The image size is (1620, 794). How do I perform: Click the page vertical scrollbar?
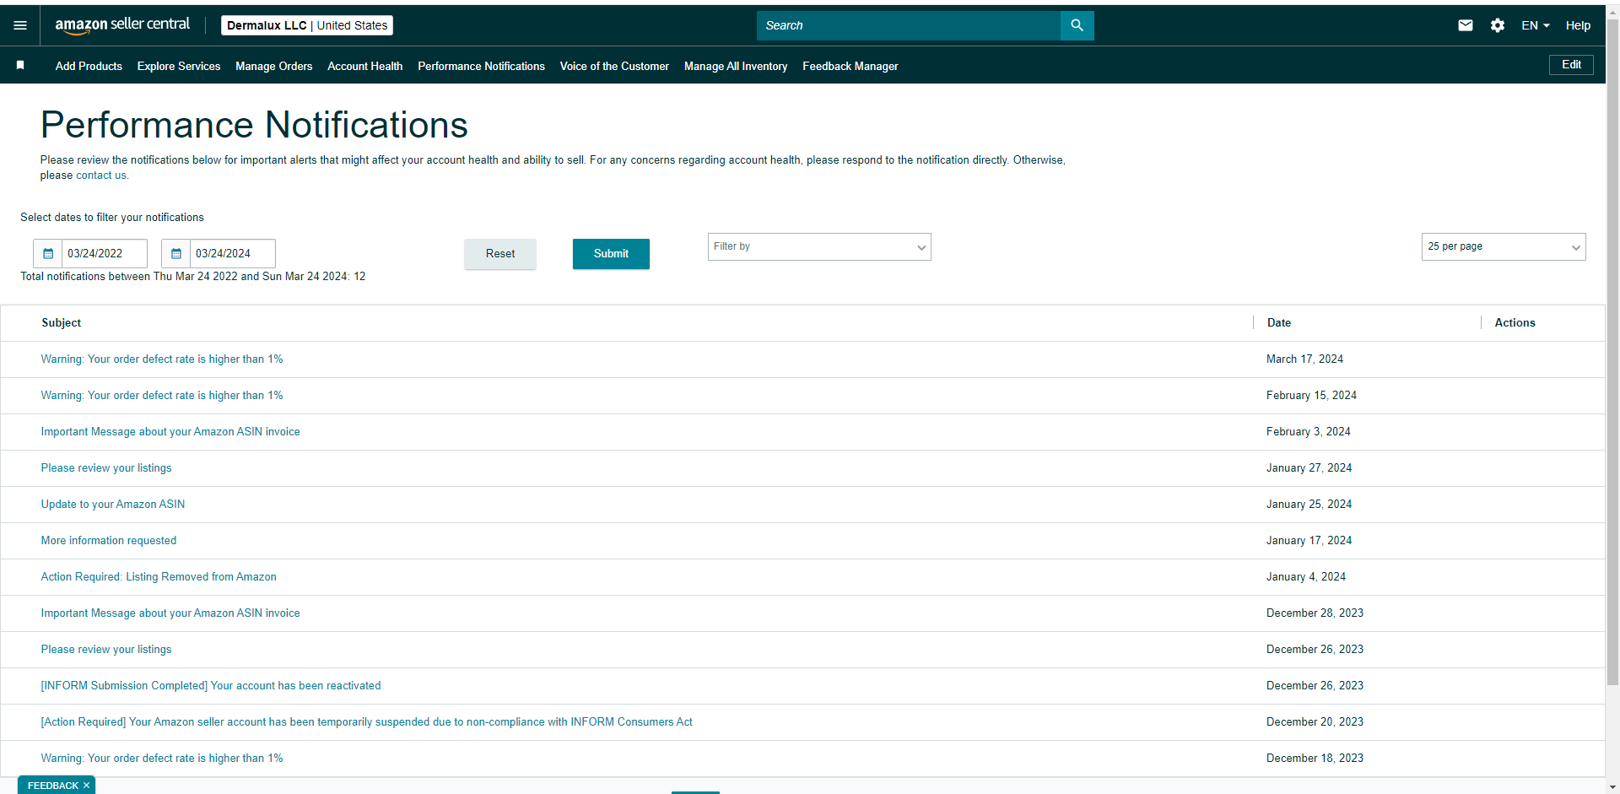pyautogui.click(x=1612, y=354)
